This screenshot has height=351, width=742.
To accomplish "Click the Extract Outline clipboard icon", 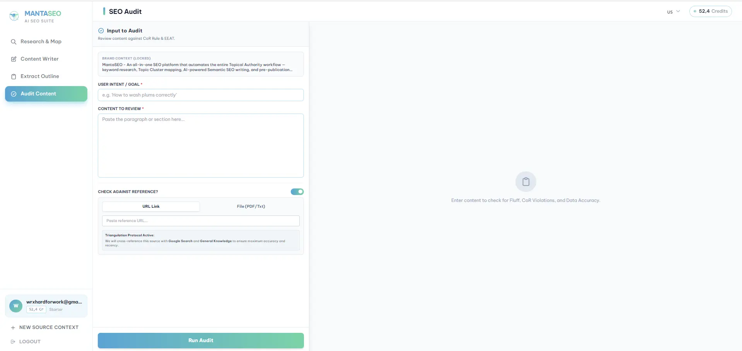I will (14, 76).
